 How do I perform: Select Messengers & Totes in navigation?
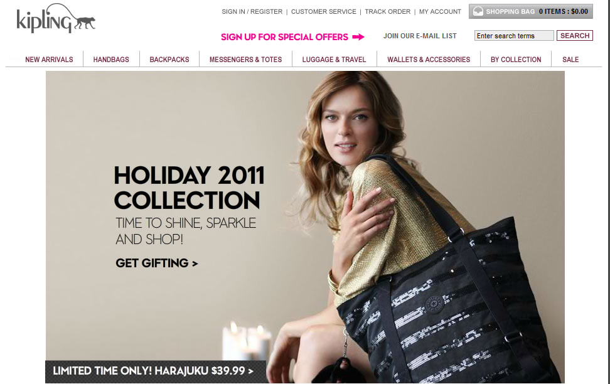tap(245, 60)
